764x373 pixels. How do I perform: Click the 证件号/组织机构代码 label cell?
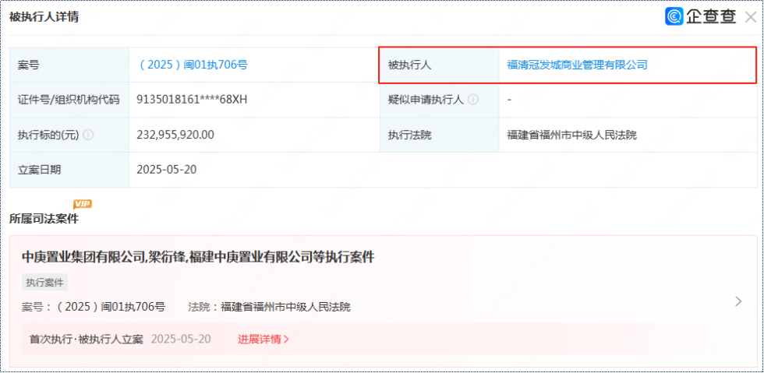69,100
